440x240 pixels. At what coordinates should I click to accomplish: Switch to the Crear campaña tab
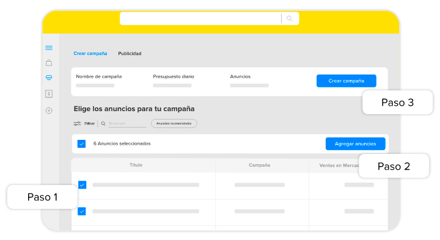[x=90, y=53]
